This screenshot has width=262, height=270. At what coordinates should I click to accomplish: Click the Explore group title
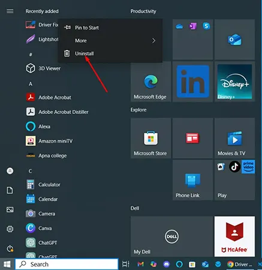138,110
